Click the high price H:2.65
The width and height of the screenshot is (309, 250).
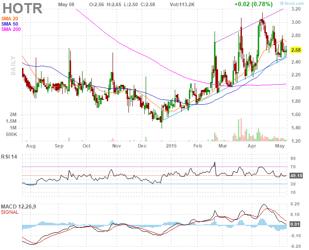click(114, 4)
